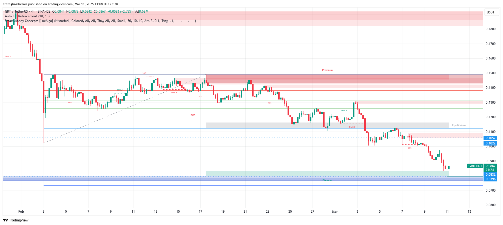Click the Mar label on the time axis
The width and height of the screenshot is (503, 225).
pyautogui.click(x=335, y=212)
